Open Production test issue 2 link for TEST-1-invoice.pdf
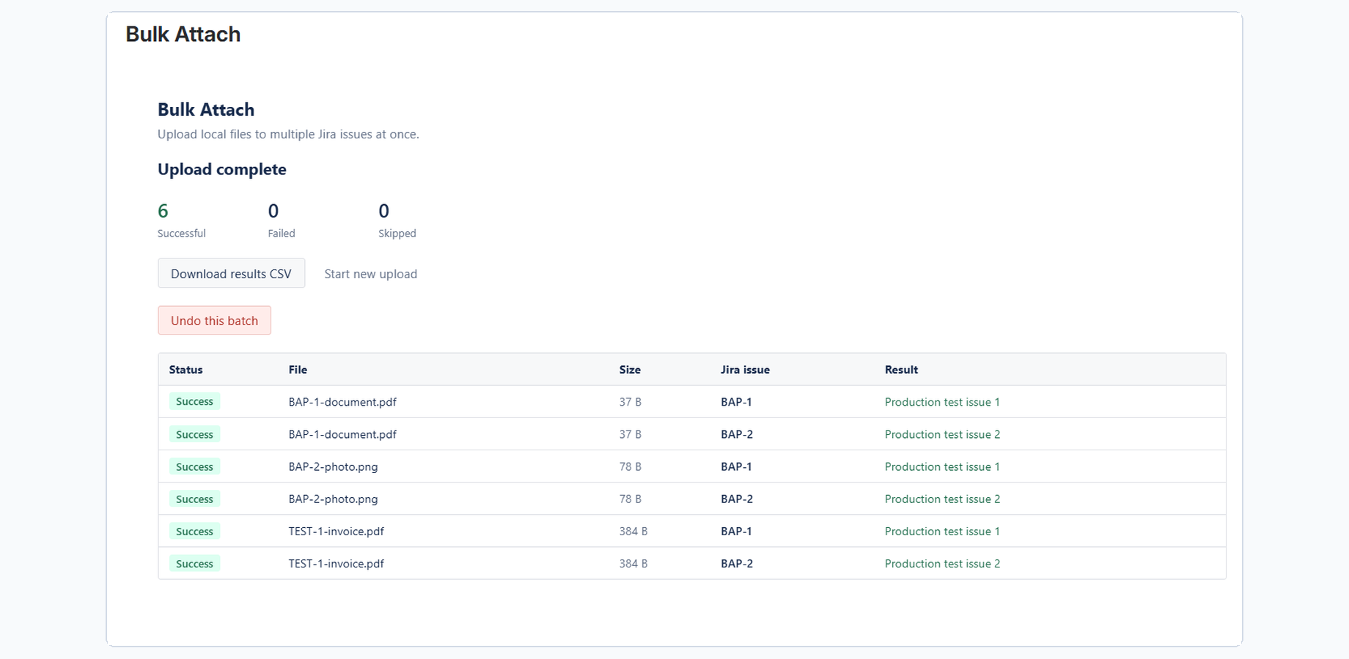Image resolution: width=1349 pixels, height=659 pixels. (x=942, y=563)
